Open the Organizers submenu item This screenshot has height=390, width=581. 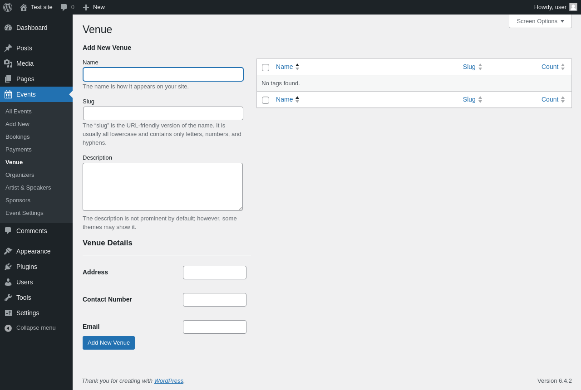(x=20, y=175)
